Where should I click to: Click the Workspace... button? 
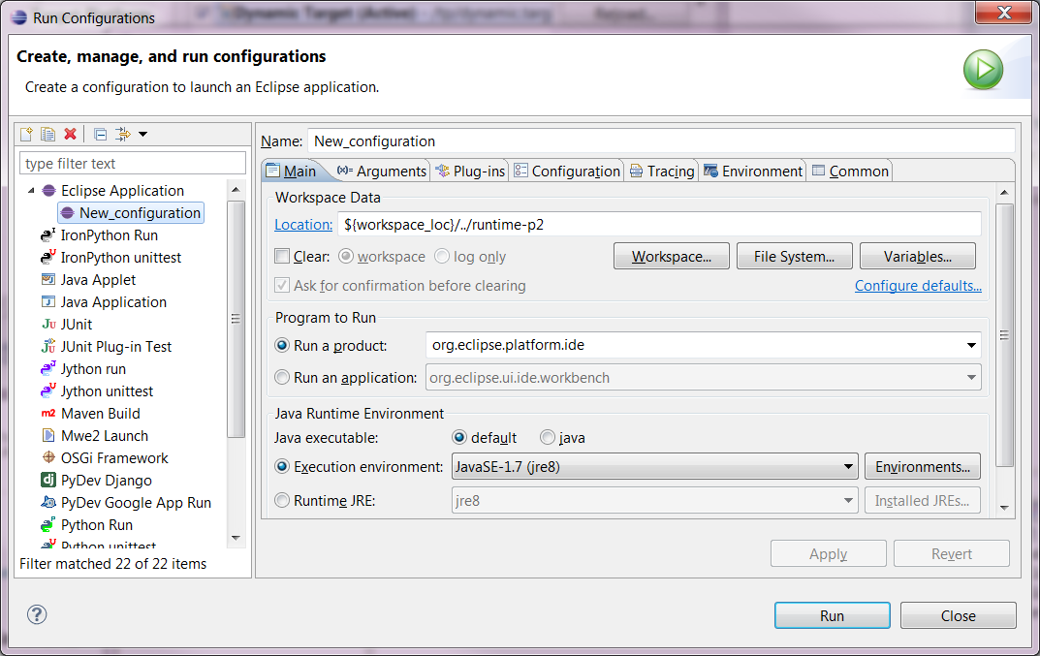pyautogui.click(x=672, y=256)
